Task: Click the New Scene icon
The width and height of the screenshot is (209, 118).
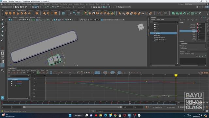Action: [x=16, y=7]
